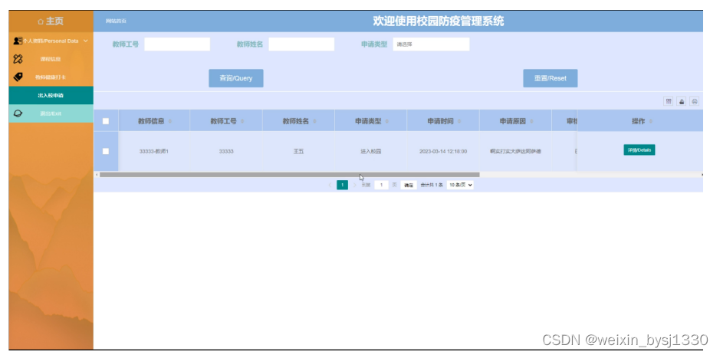
Task: Open the 教师健康打卡 sidebar item
Action: coord(51,77)
